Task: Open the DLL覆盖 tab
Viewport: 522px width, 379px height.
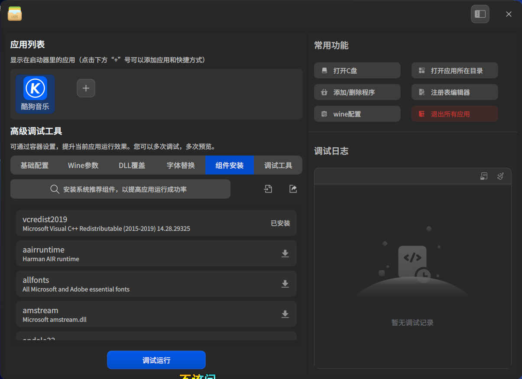Action: [x=132, y=165]
